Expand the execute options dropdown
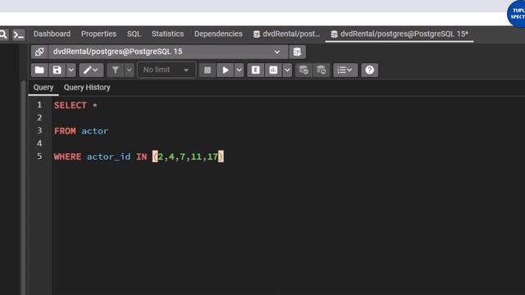Viewport: 525px width, 295px height. pos(239,70)
